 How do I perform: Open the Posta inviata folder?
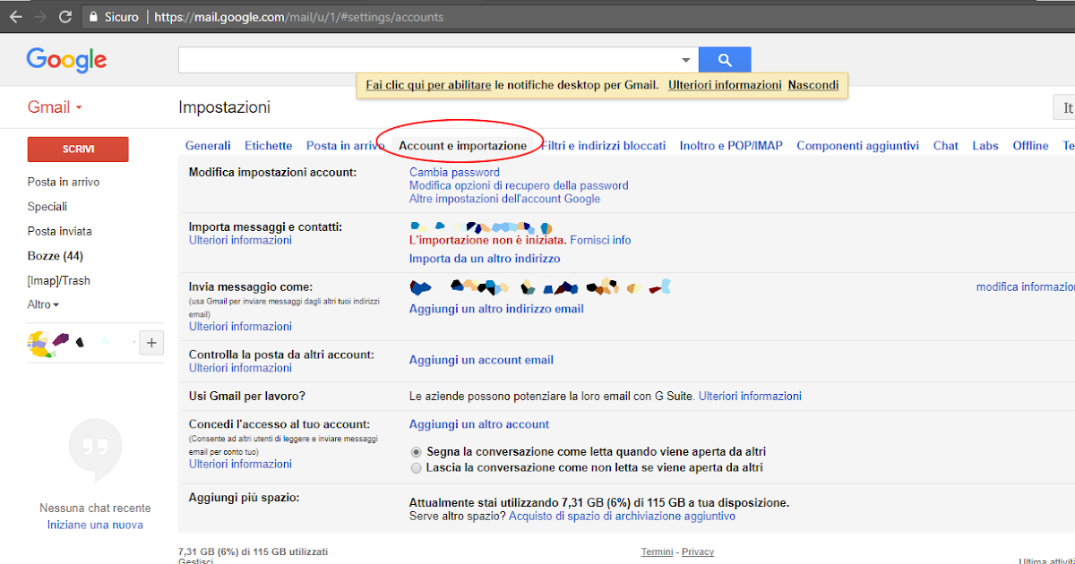pyautogui.click(x=59, y=231)
